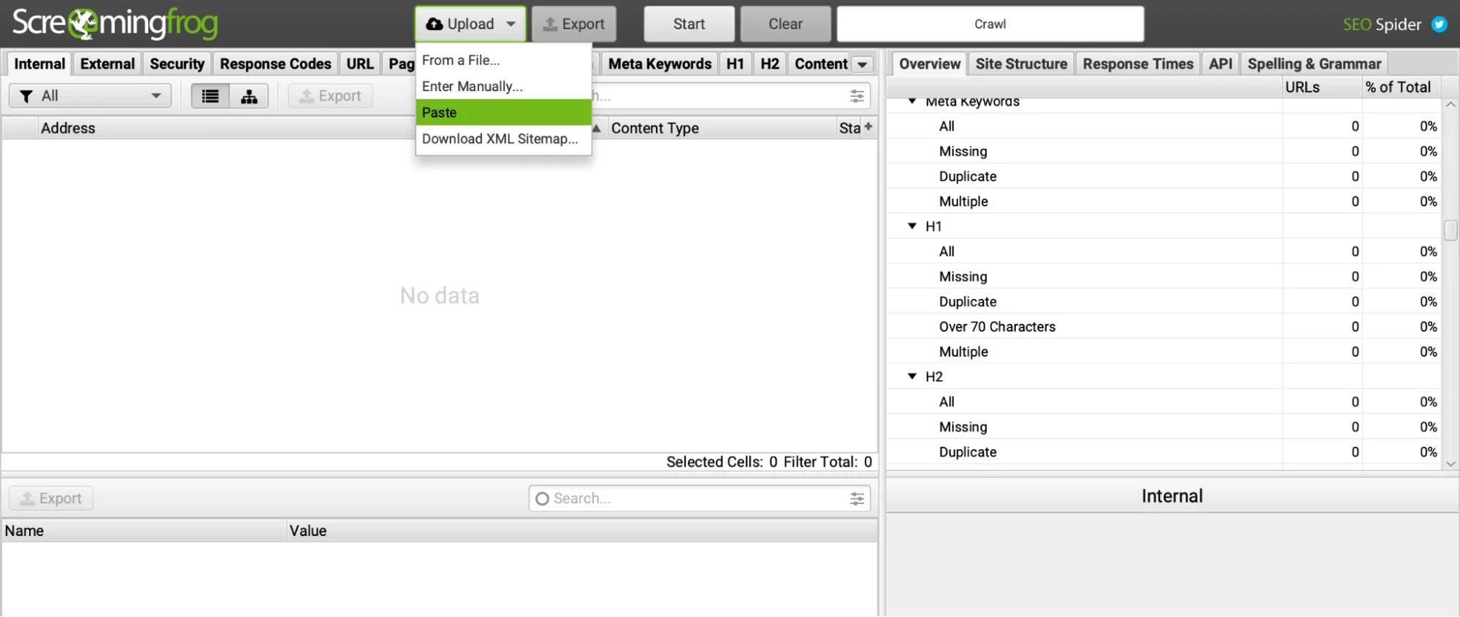Switch to the Internal tab

39,64
